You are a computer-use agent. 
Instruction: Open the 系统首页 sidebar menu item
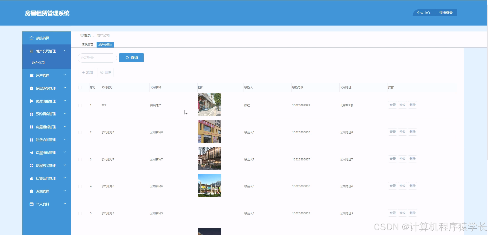pos(46,38)
